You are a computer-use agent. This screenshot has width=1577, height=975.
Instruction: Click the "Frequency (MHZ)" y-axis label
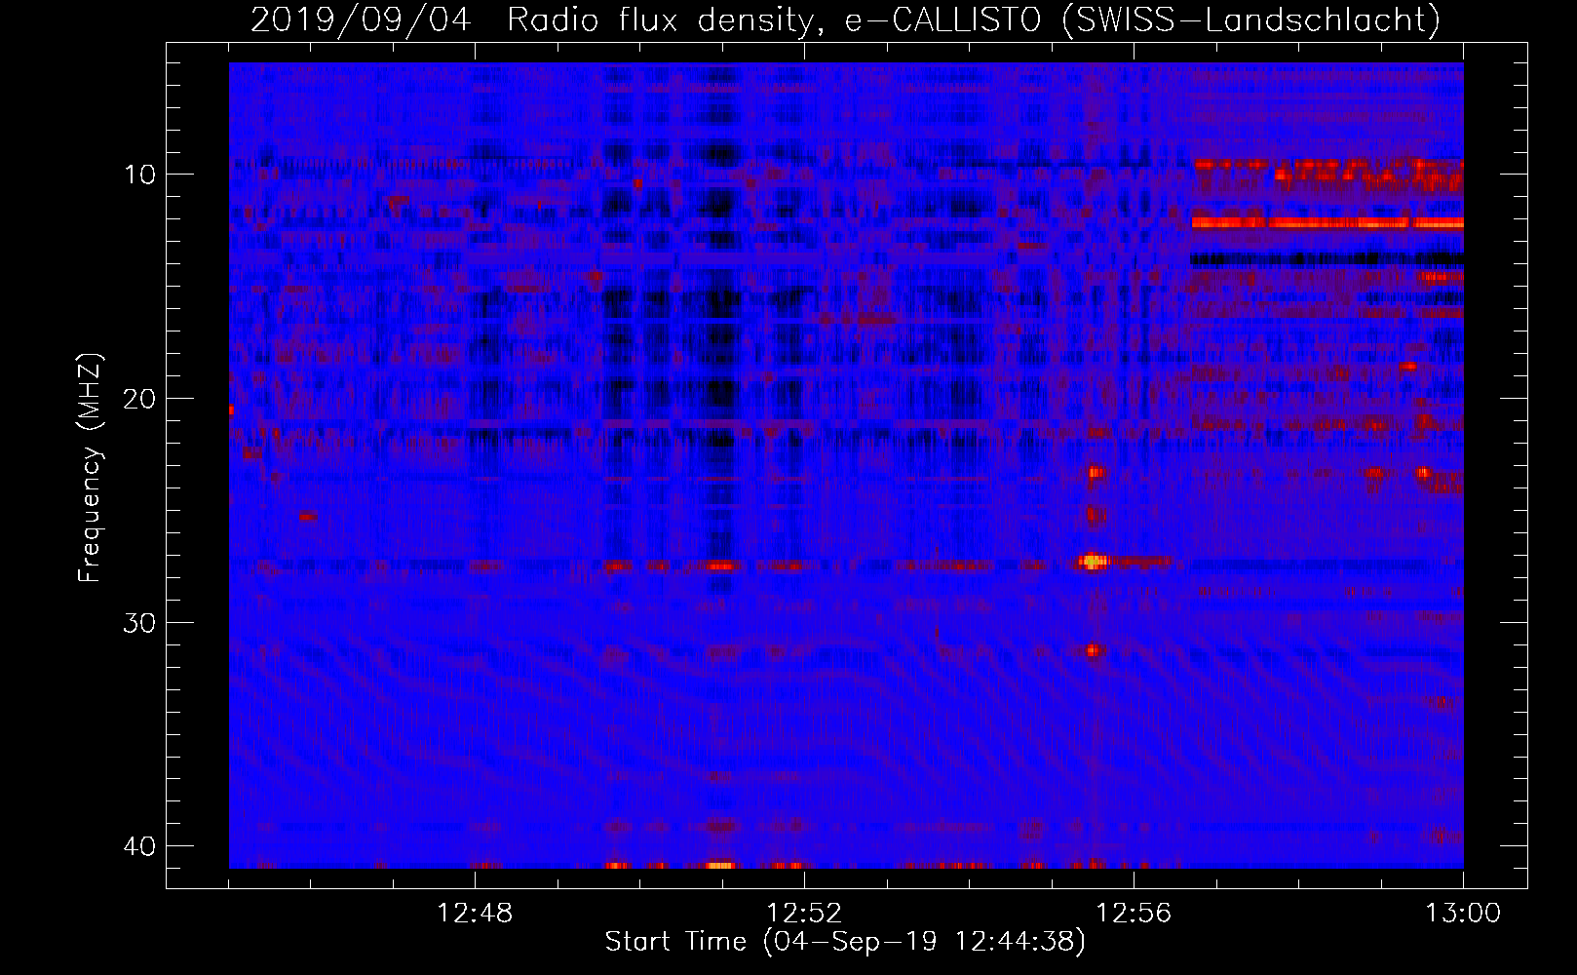[x=90, y=468]
